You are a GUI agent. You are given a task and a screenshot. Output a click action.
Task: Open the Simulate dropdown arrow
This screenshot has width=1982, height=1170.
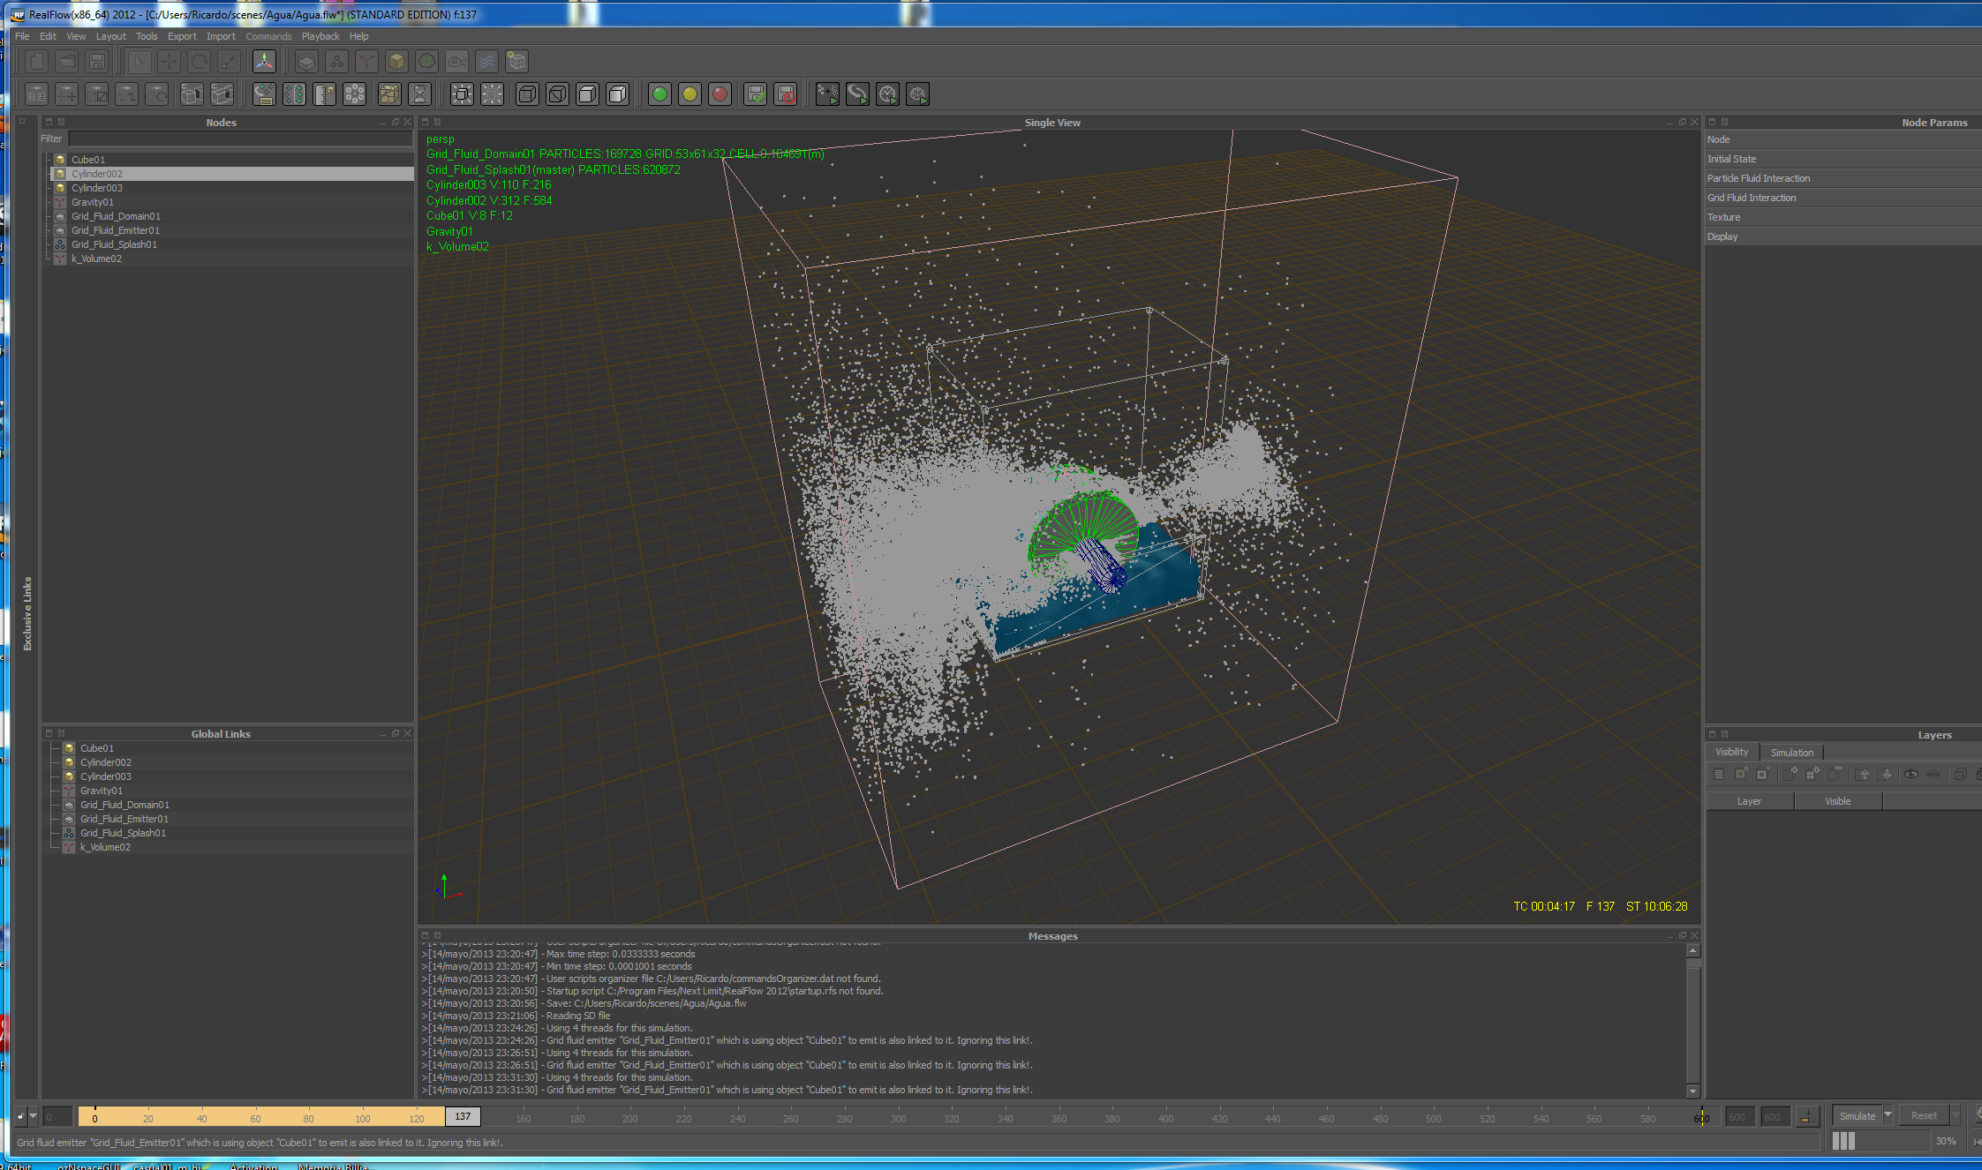click(x=1888, y=1115)
